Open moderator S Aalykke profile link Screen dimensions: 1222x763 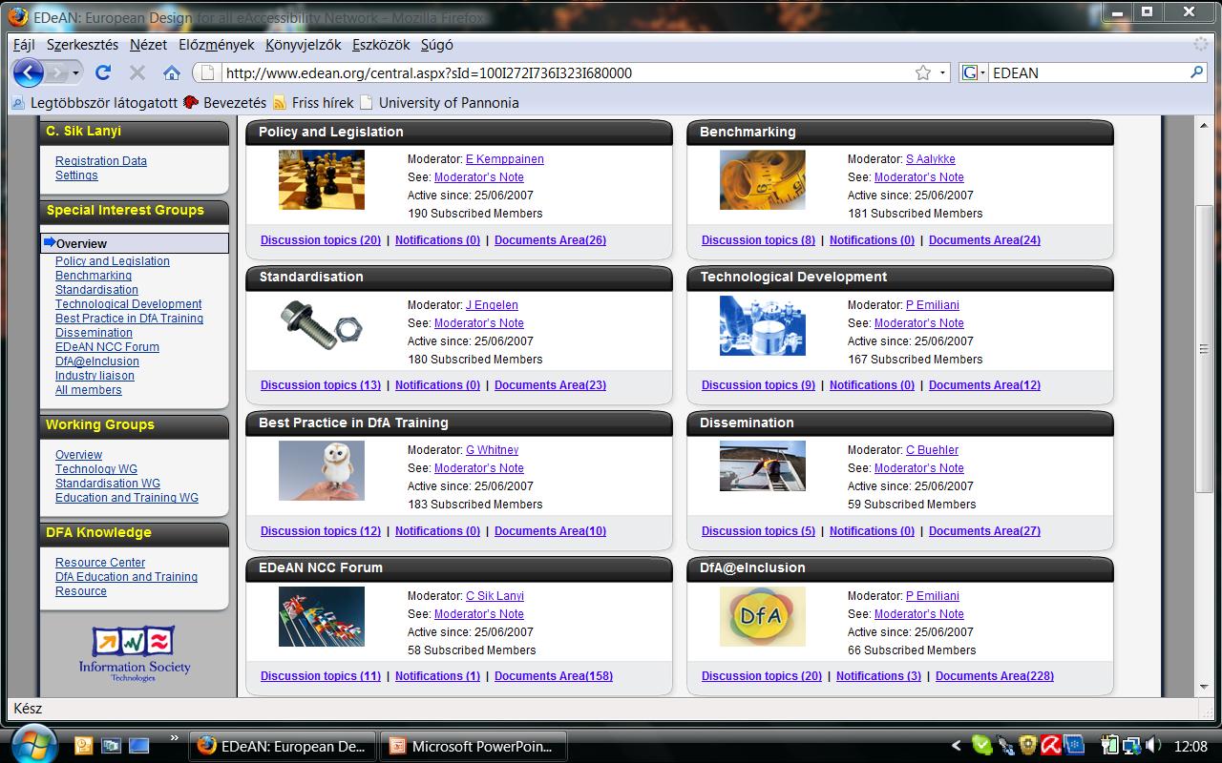click(931, 159)
